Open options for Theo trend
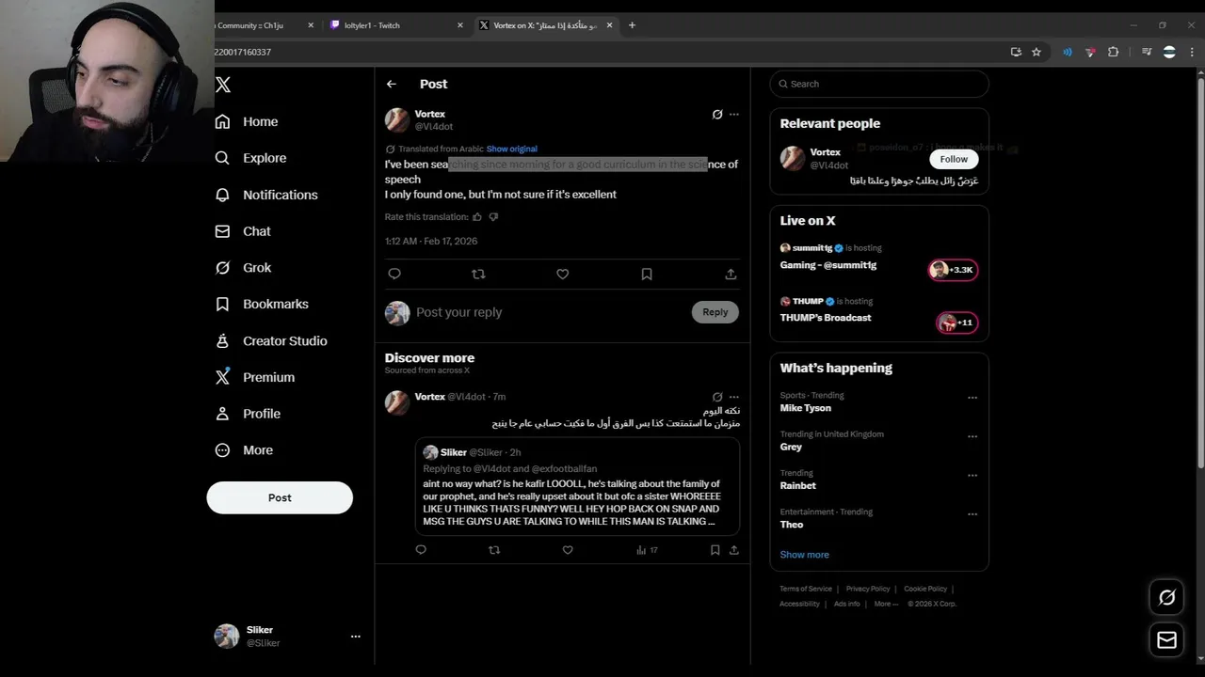1205x677 pixels. 972,514
